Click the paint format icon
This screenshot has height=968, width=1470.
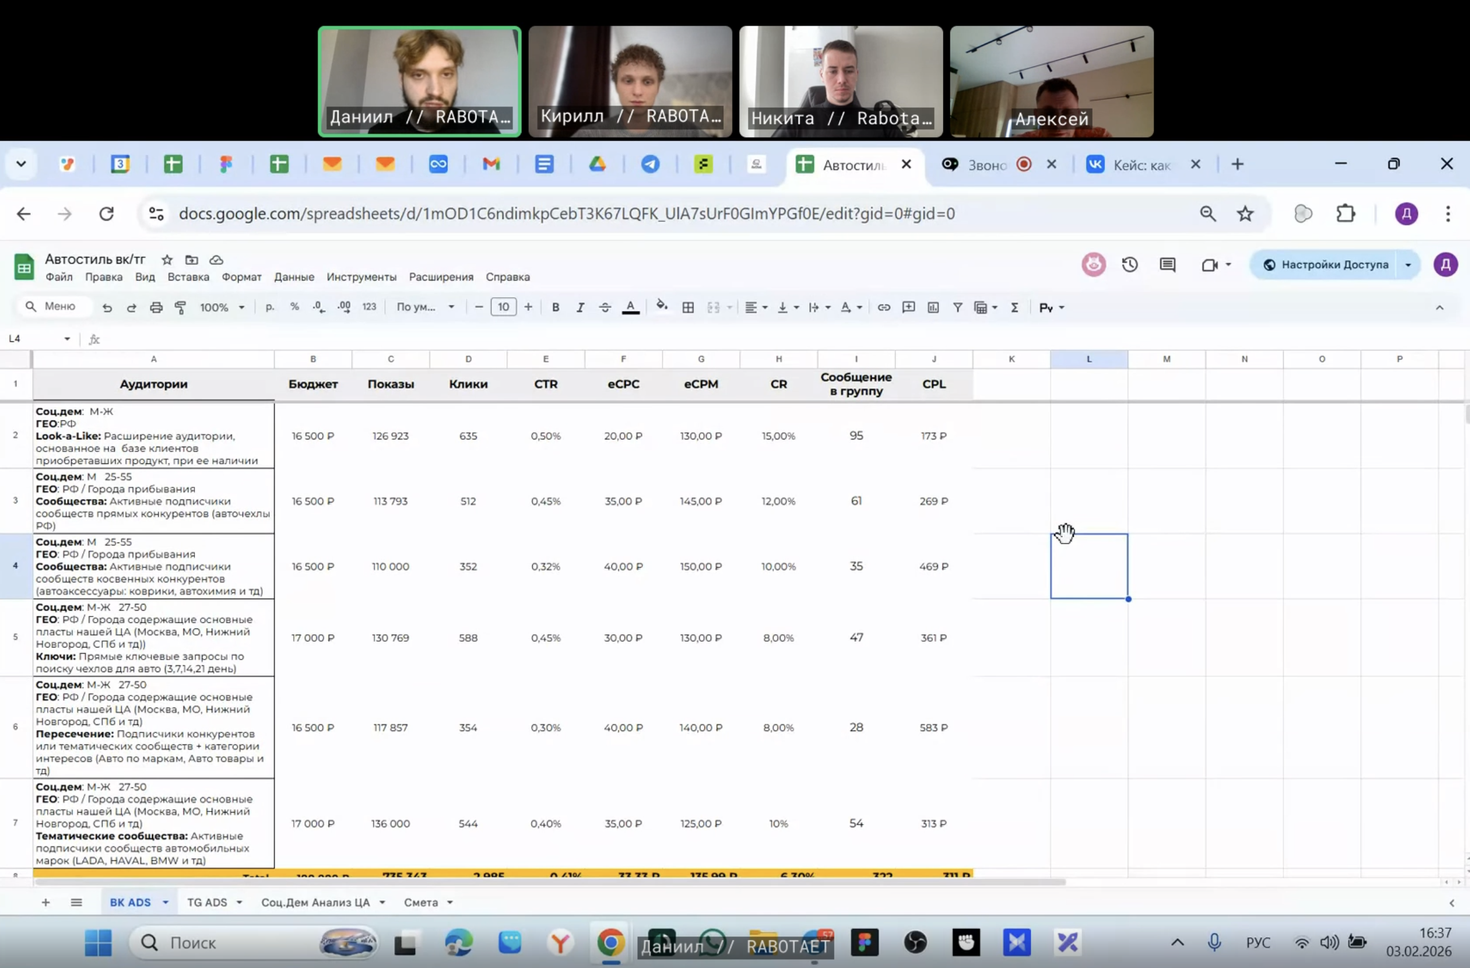click(180, 307)
